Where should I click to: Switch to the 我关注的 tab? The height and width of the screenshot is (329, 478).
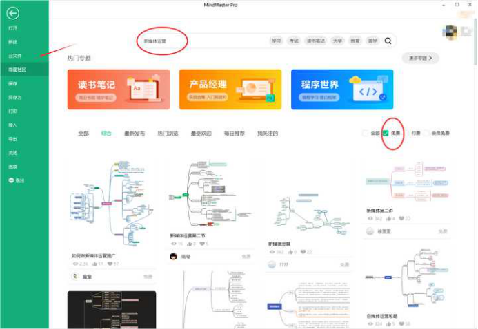(x=268, y=133)
